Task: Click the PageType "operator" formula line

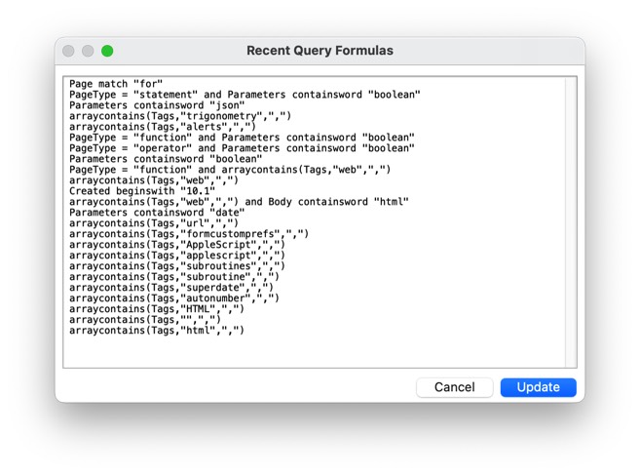Action: tap(242, 148)
